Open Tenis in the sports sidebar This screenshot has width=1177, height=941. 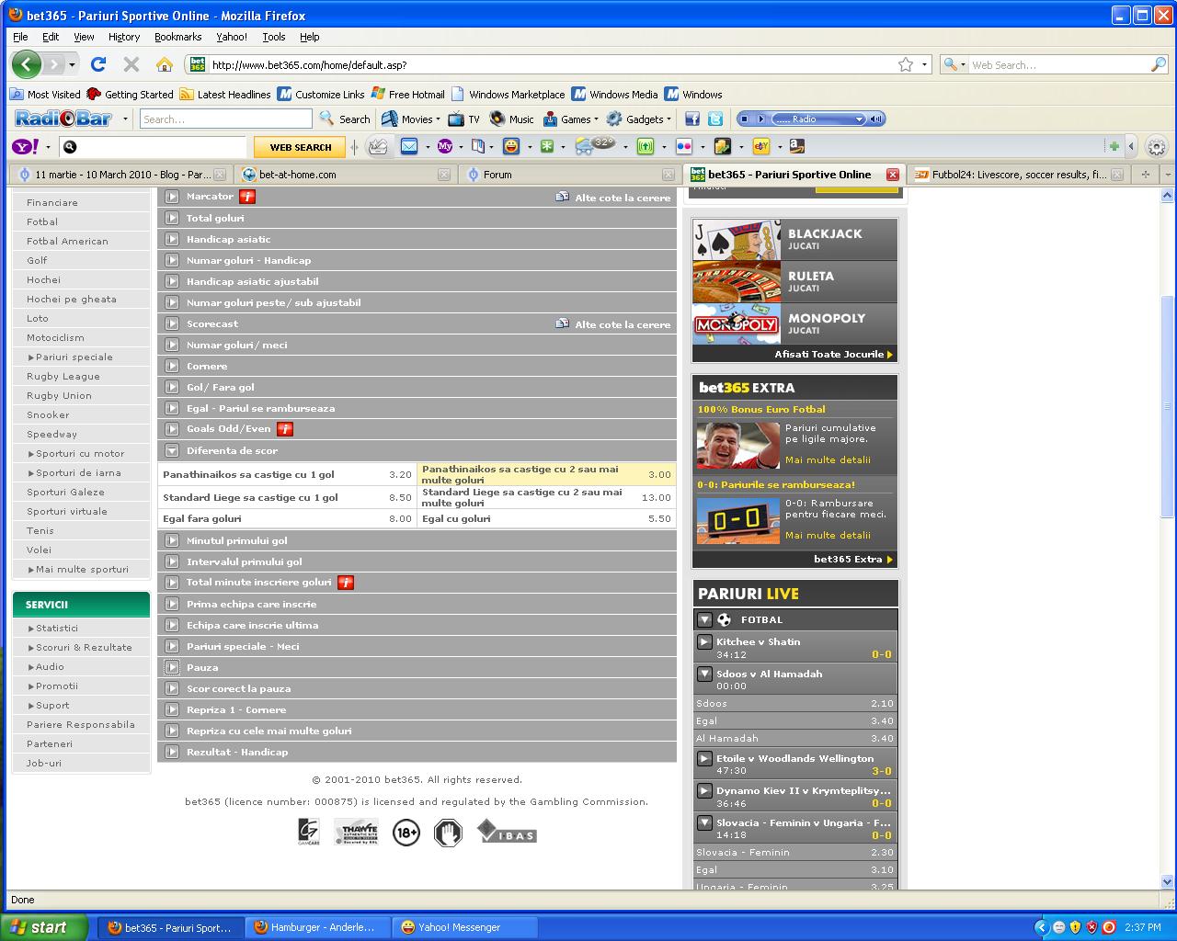40,530
